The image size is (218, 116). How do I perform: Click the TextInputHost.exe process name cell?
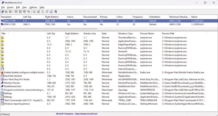tap(149, 104)
